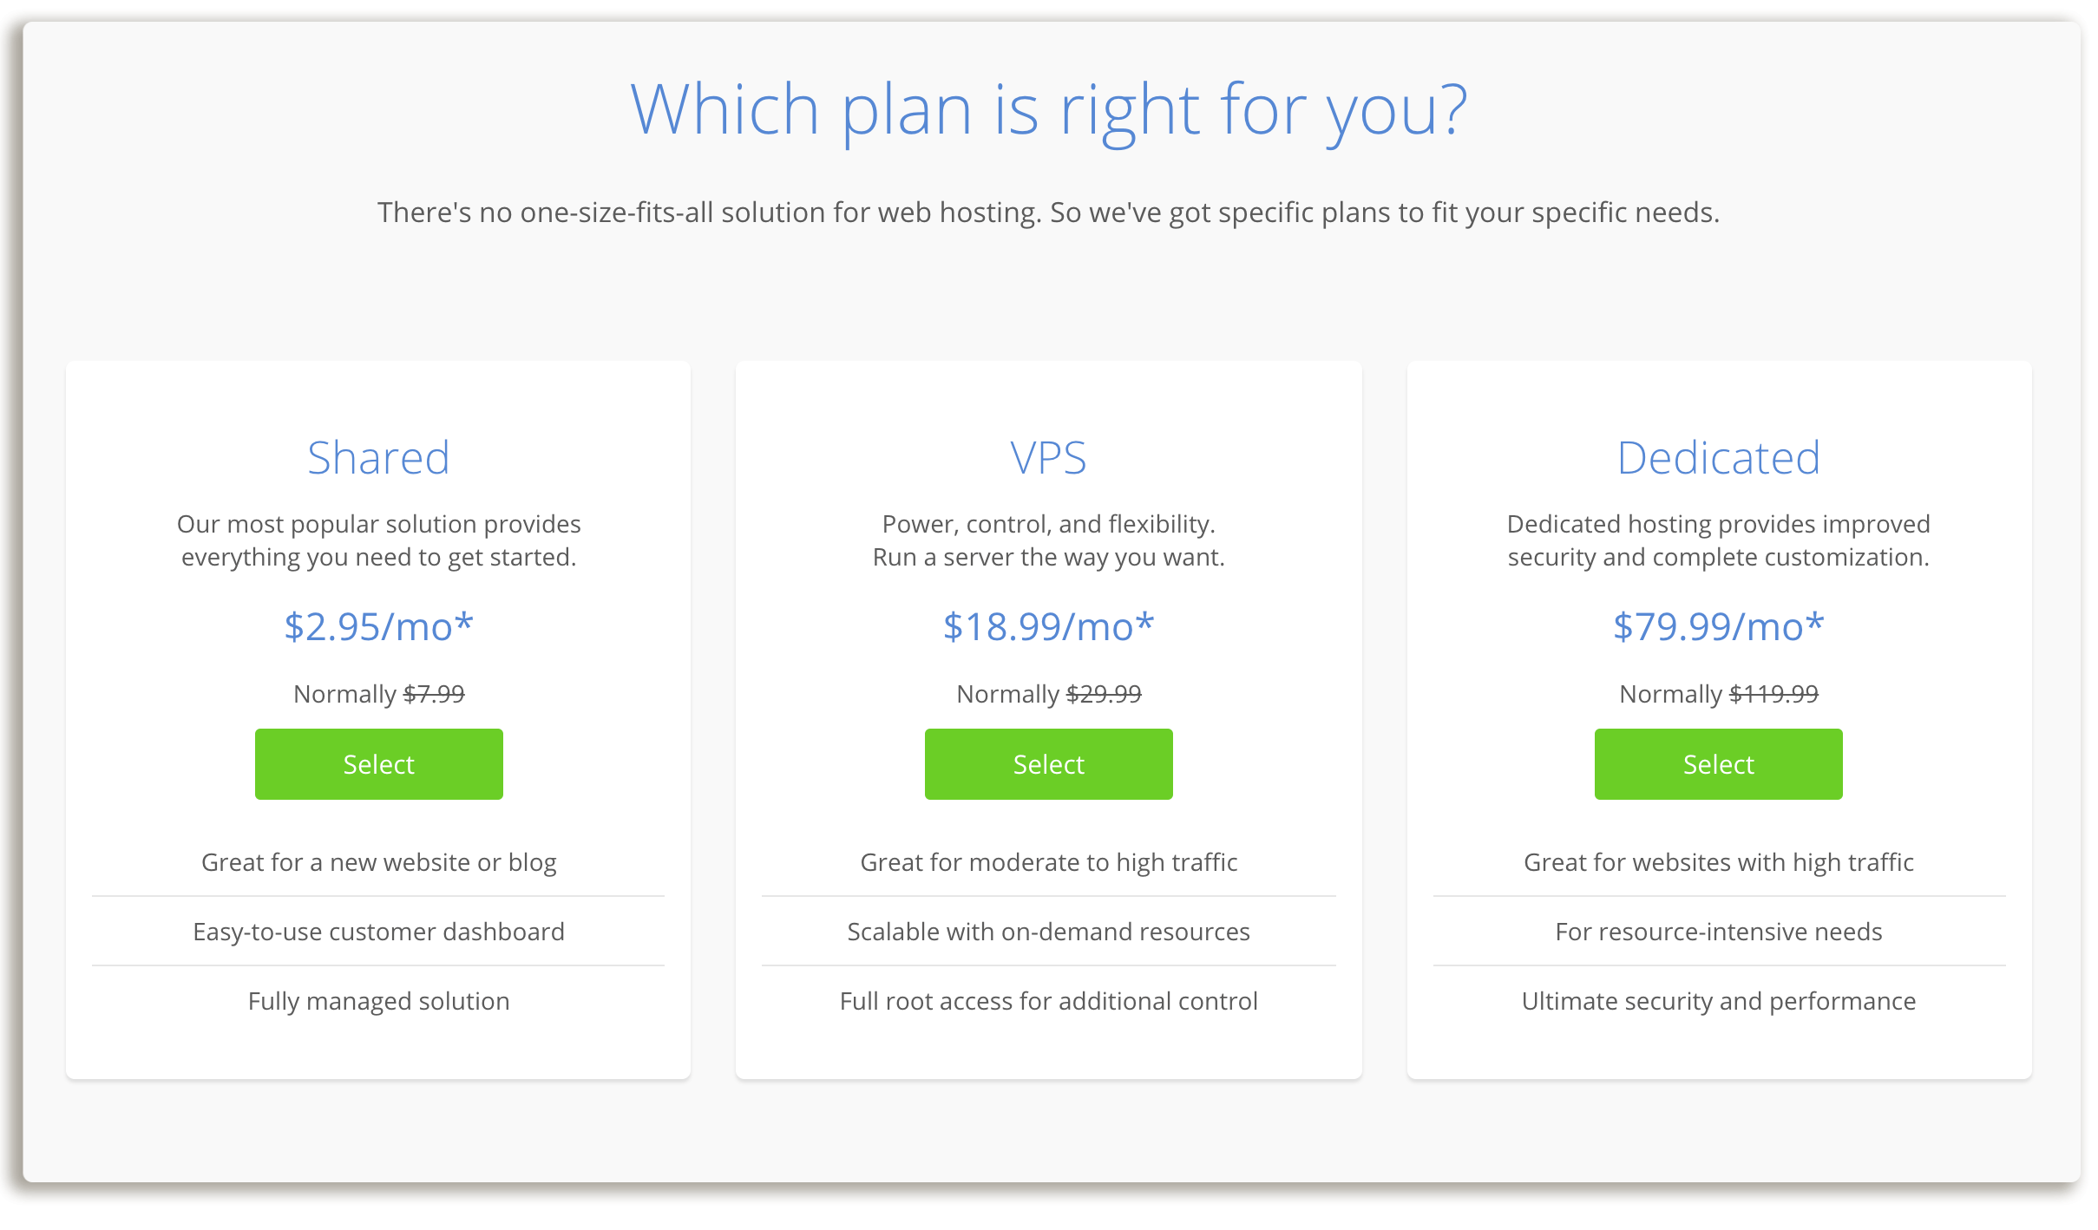
Task: Select the VPS hosting plan
Action: coord(1048,762)
